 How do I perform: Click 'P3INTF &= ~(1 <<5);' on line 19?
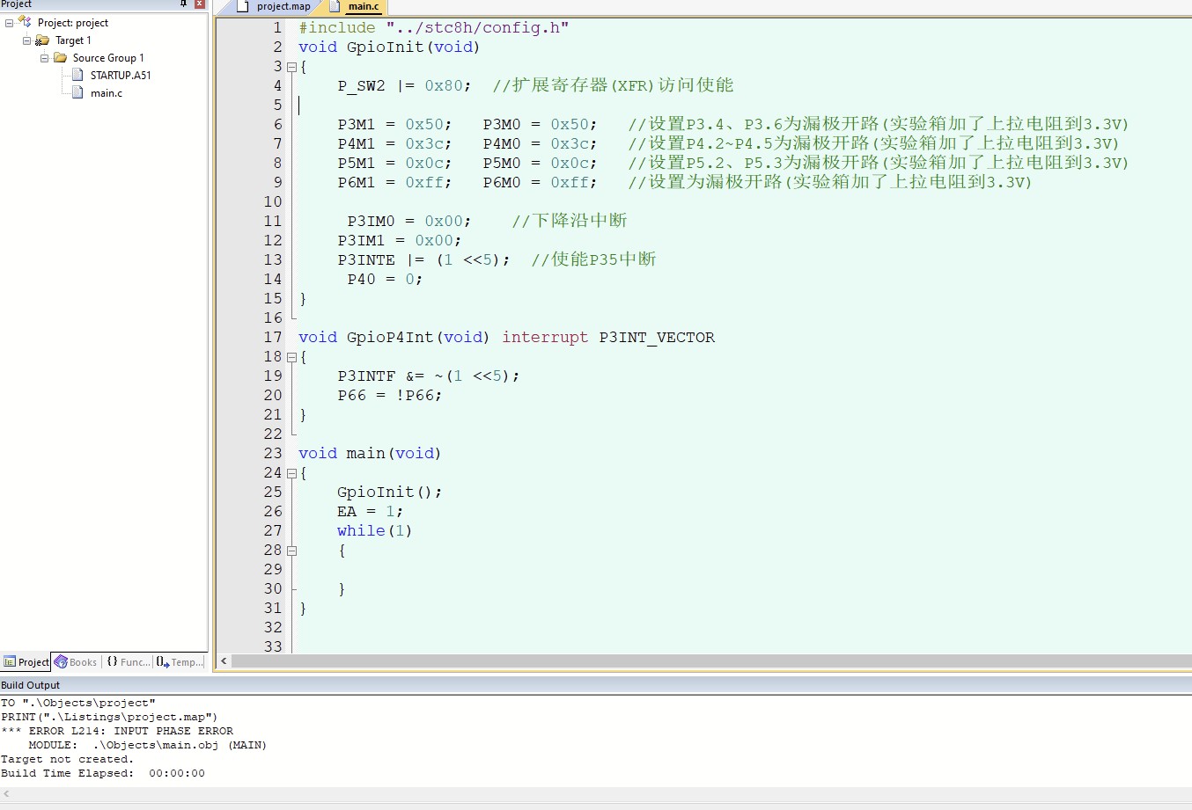(x=429, y=376)
